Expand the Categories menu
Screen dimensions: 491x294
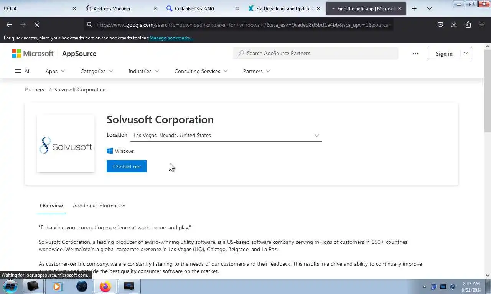[97, 71]
